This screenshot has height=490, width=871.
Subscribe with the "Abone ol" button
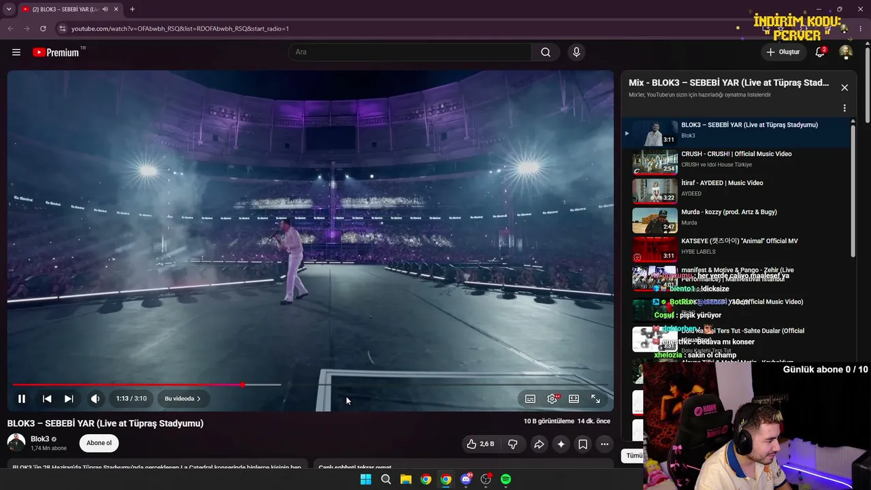point(99,443)
